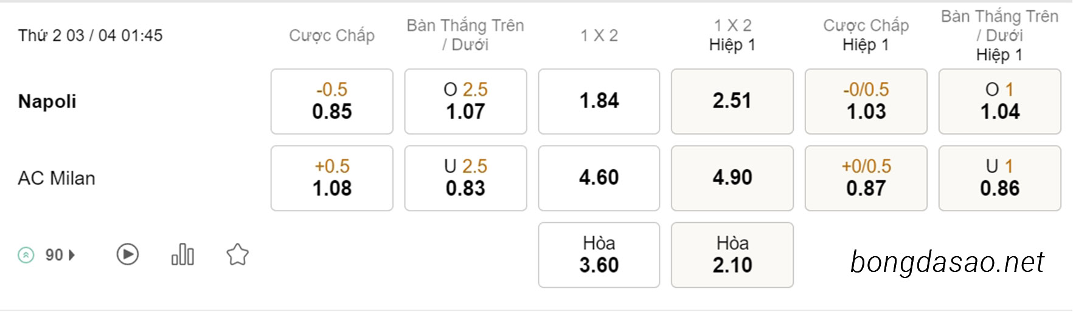Expand the 90 more markets arrow
This screenshot has height=312, width=1073.
tap(72, 255)
